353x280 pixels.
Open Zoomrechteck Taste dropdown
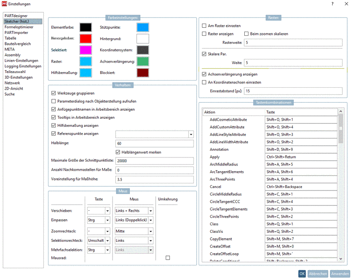click(x=107, y=231)
